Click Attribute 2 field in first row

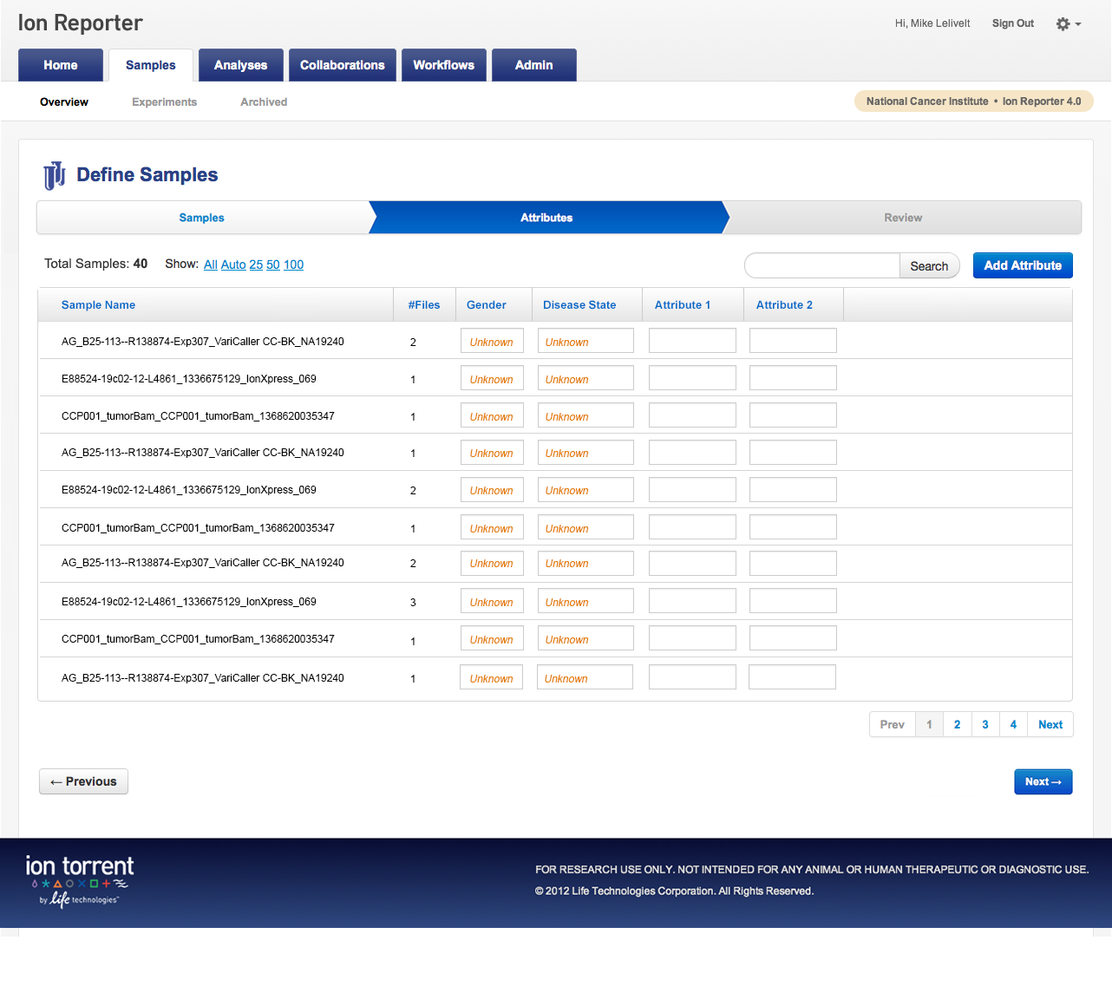pyautogui.click(x=793, y=341)
